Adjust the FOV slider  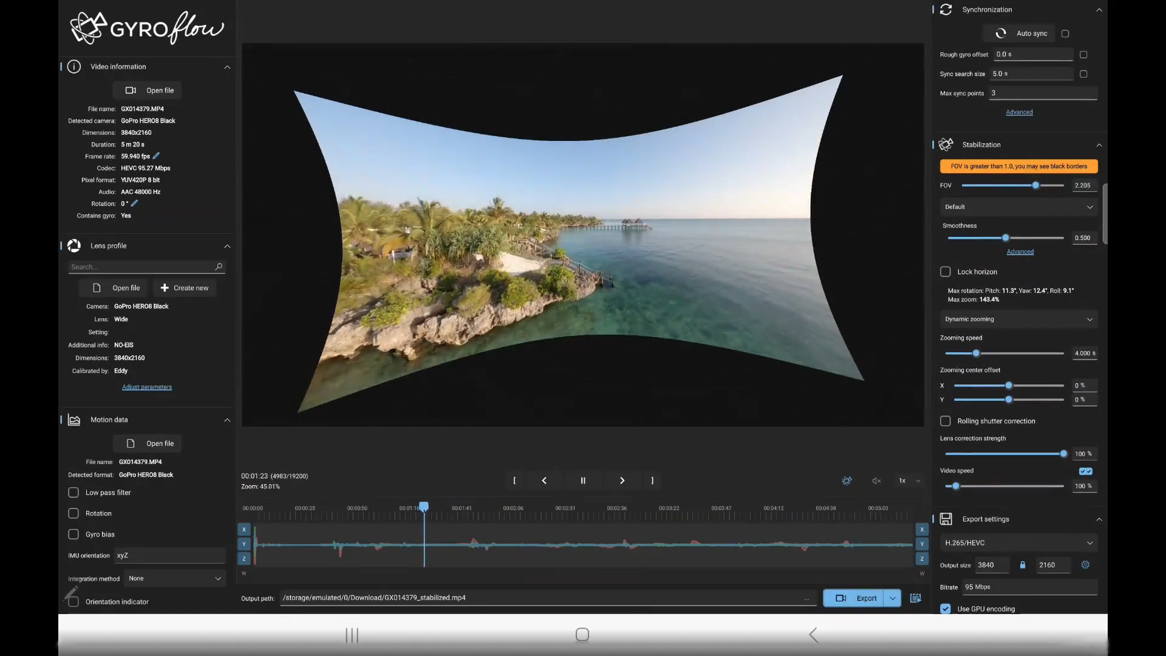[x=1013, y=186]
